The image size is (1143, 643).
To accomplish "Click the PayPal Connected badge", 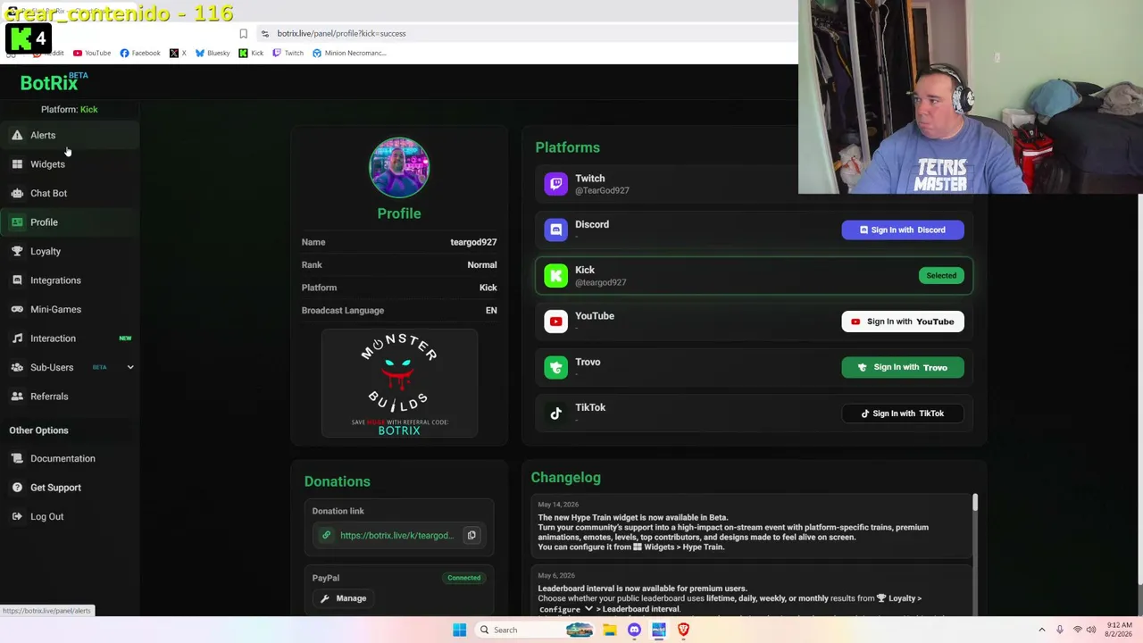I will pos(463,578).
